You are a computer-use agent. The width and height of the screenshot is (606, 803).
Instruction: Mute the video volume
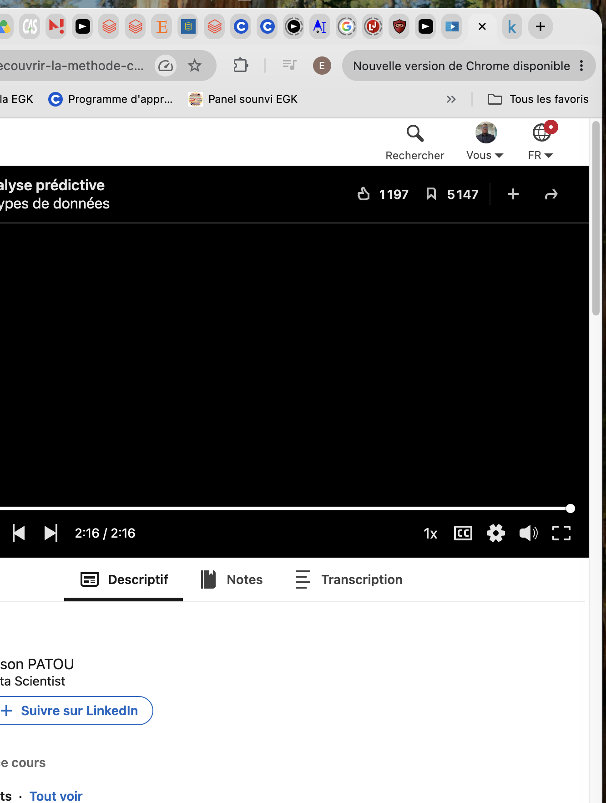[528, 533]
